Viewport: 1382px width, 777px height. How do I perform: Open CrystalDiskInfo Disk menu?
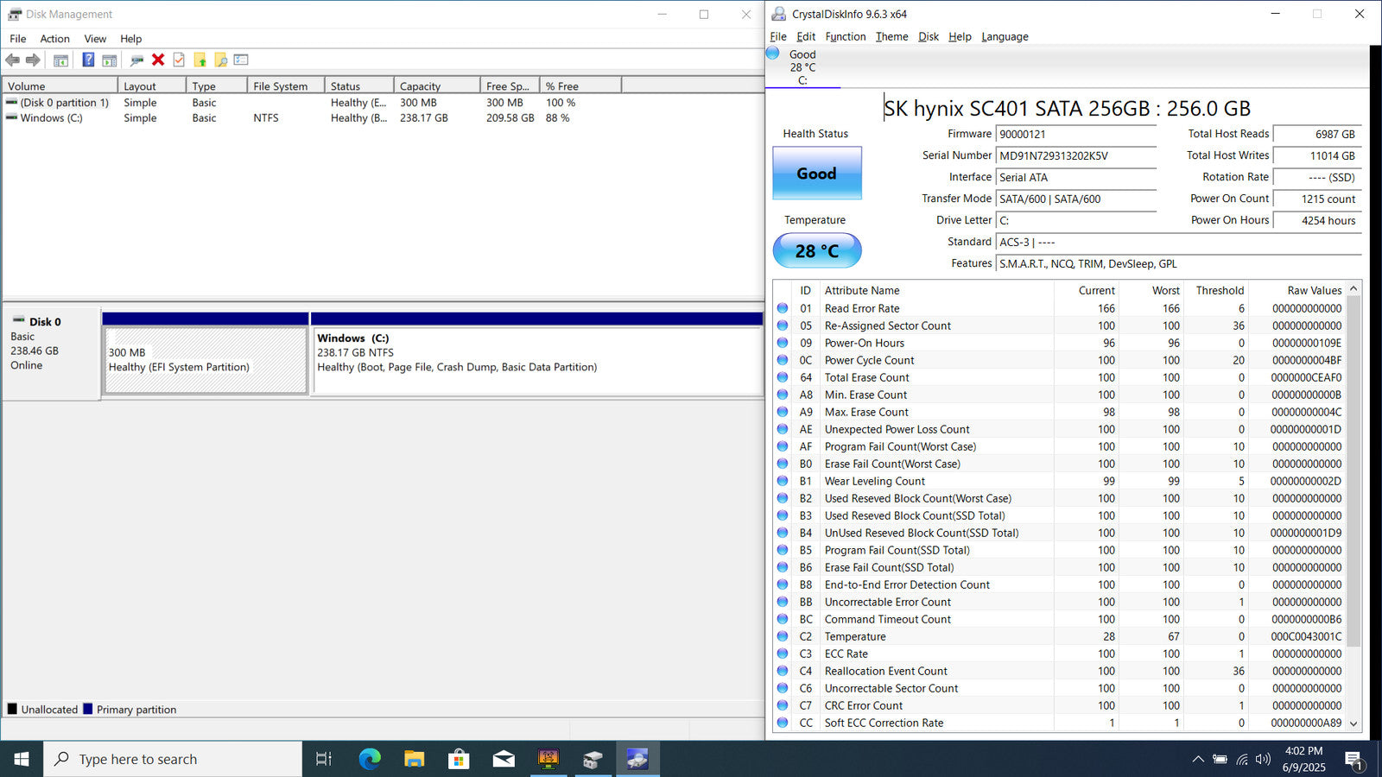pos(929,36)
